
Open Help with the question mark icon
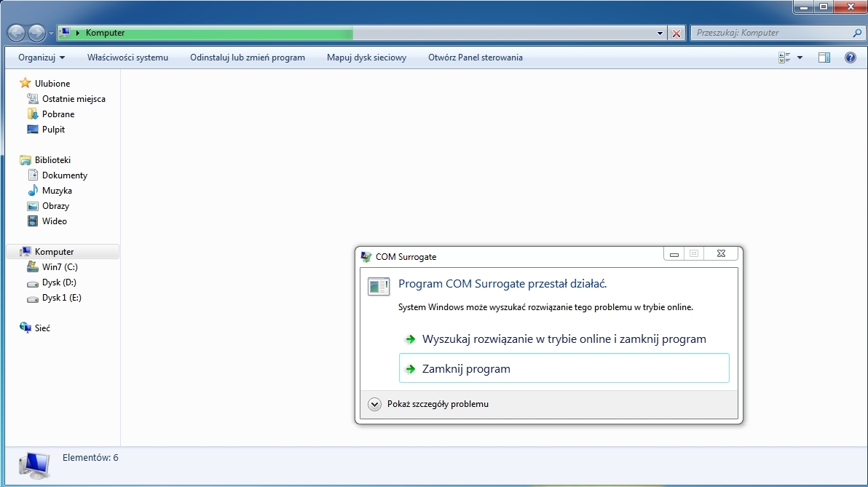[851, 58]
